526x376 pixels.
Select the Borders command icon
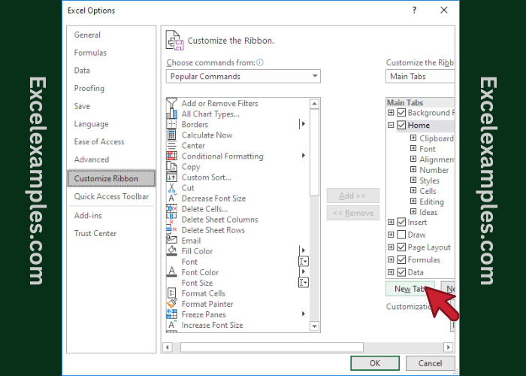coord(172,125)
